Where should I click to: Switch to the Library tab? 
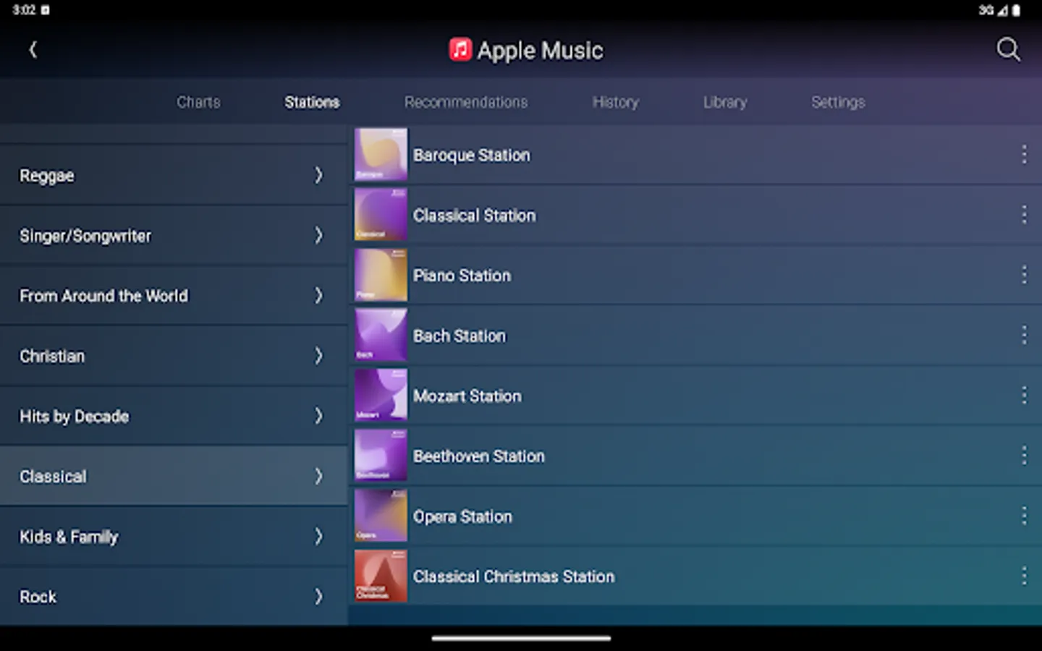click(x=724, y=102)
